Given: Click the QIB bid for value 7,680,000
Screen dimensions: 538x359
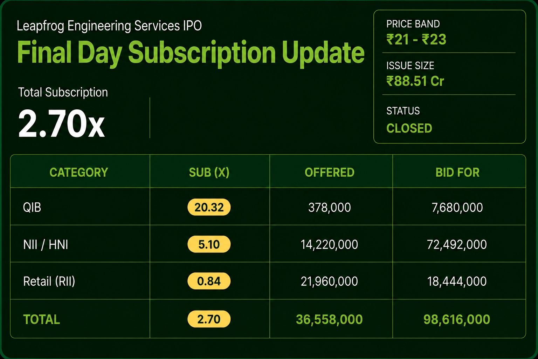Looking at the screenshot, I should pyautogui.click(x=457, y=208).
